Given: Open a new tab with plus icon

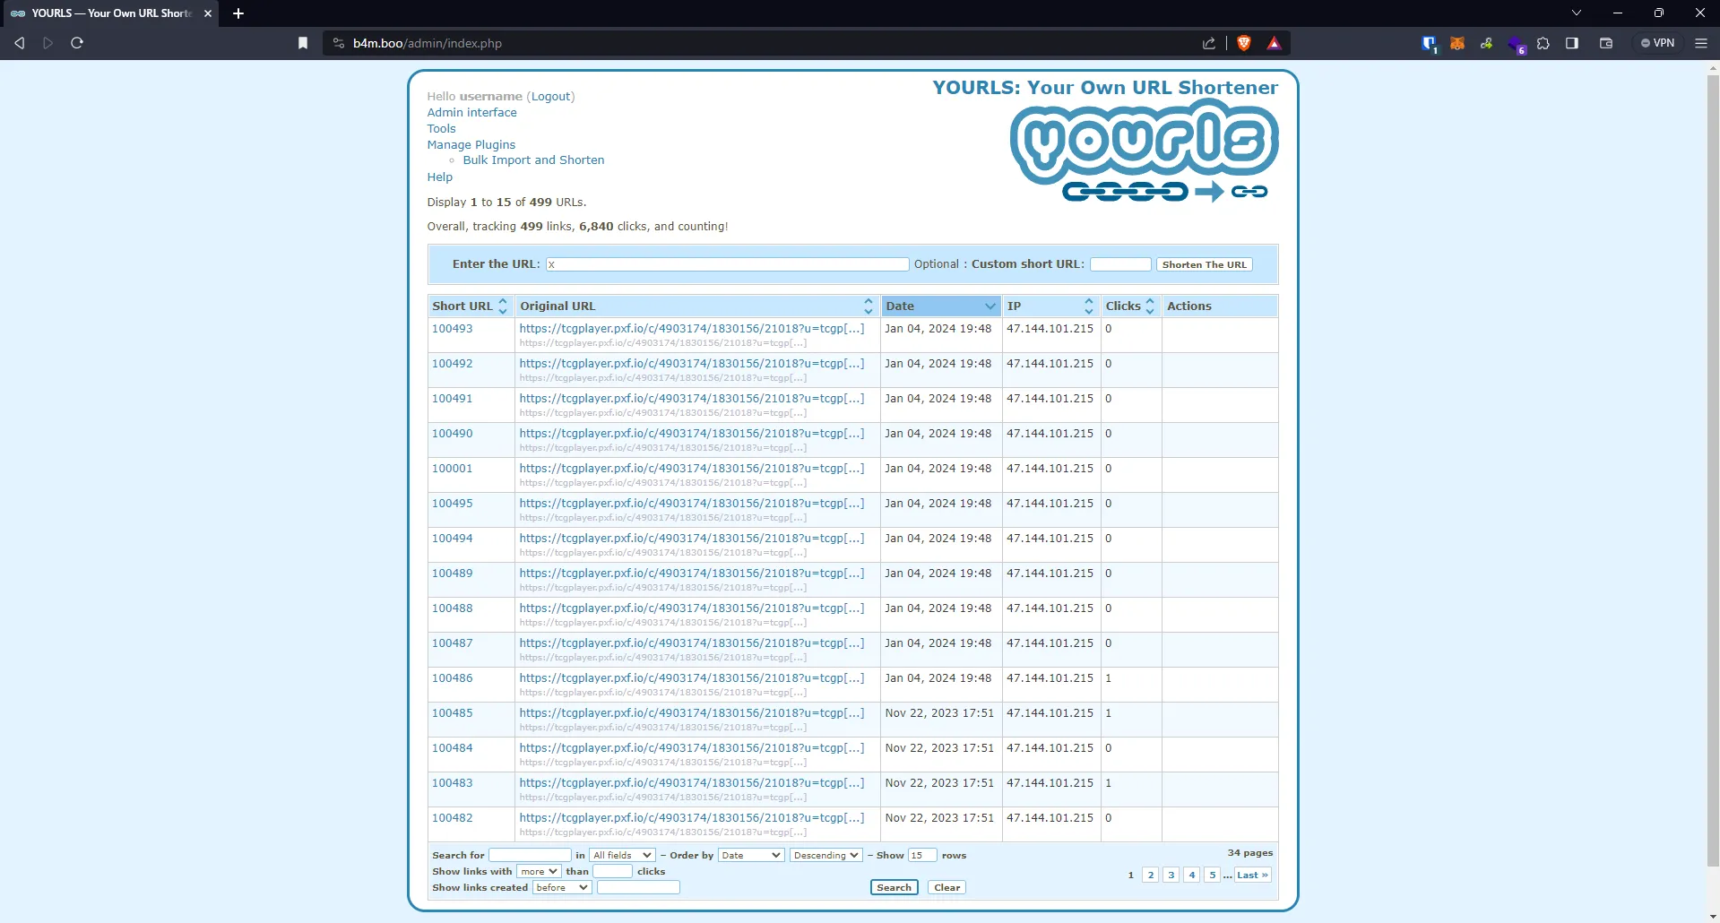Looking at the screenshot, I should coord(238,13).
